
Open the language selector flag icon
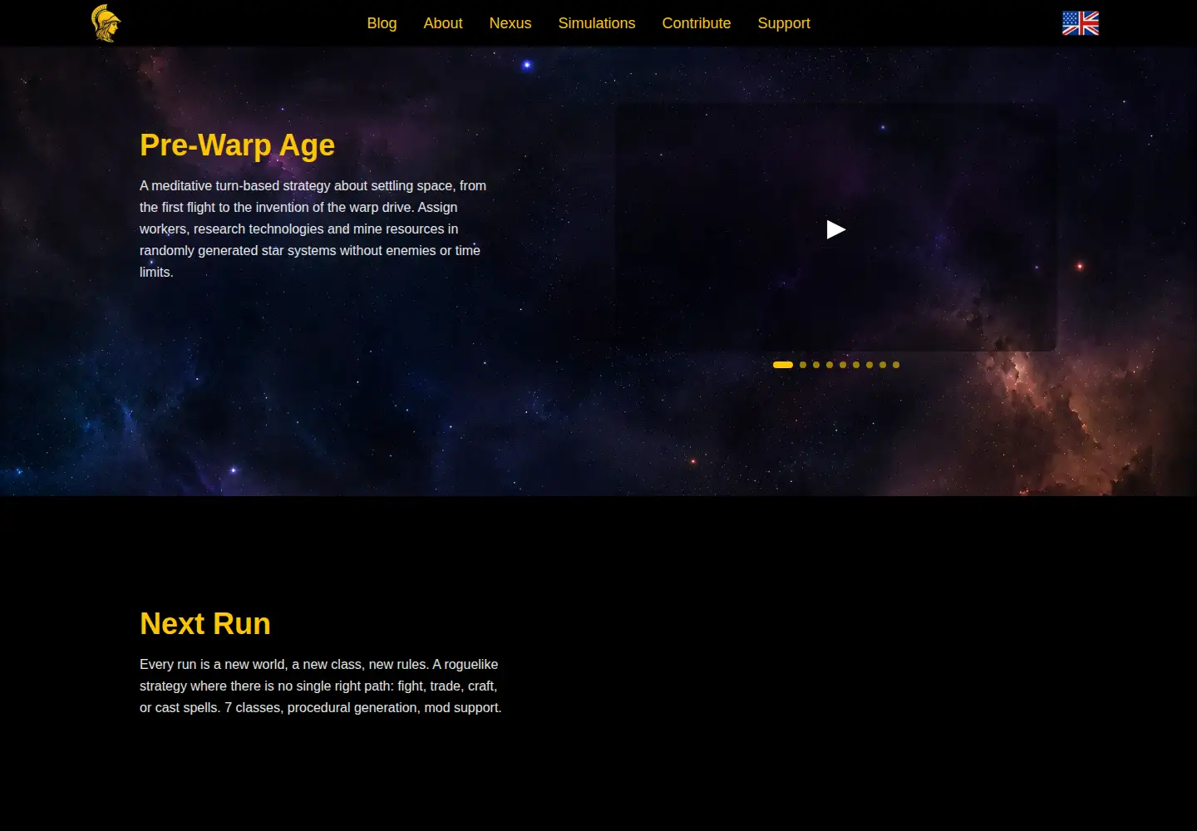click(x=1080, y=23)
